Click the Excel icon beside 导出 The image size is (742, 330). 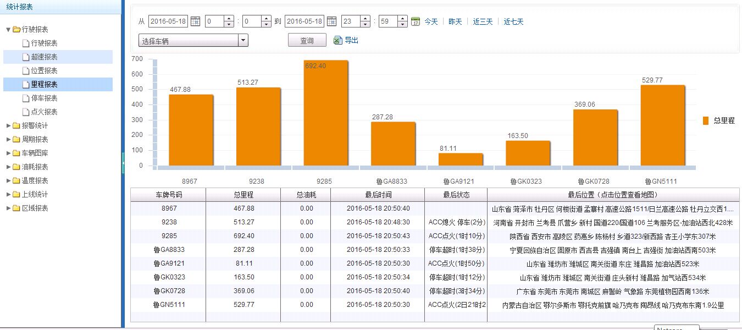338,40
